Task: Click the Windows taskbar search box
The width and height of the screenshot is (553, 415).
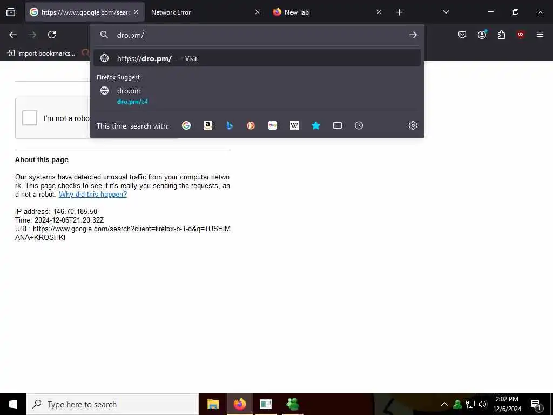Action: pyautogui.click(x=112, y=404)
